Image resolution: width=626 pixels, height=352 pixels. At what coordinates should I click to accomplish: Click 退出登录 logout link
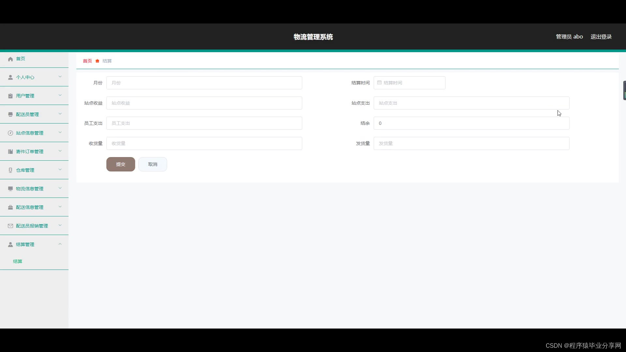pos(601,37)
